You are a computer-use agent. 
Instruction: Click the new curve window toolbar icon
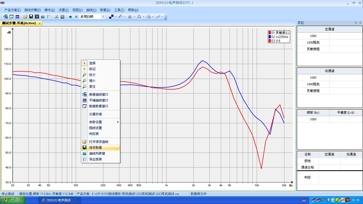(x=6, y=17)
